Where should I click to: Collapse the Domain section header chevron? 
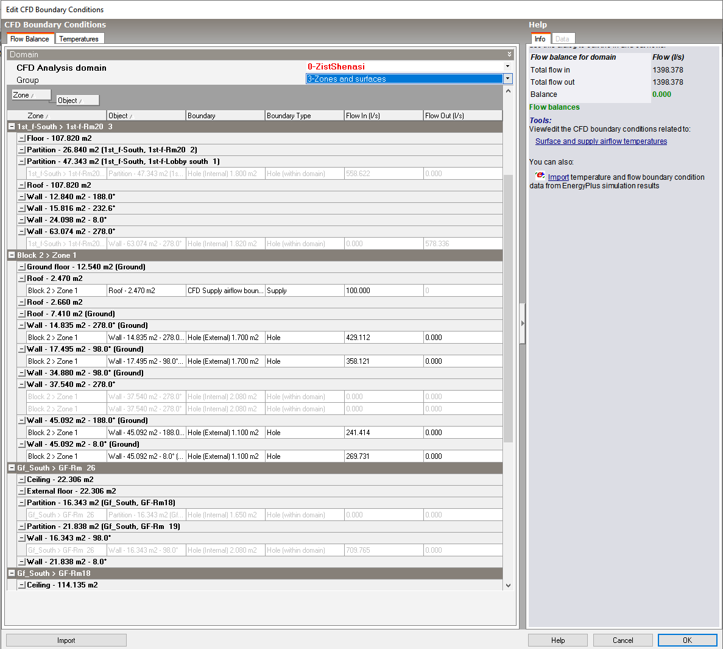[x=509, y=54]
